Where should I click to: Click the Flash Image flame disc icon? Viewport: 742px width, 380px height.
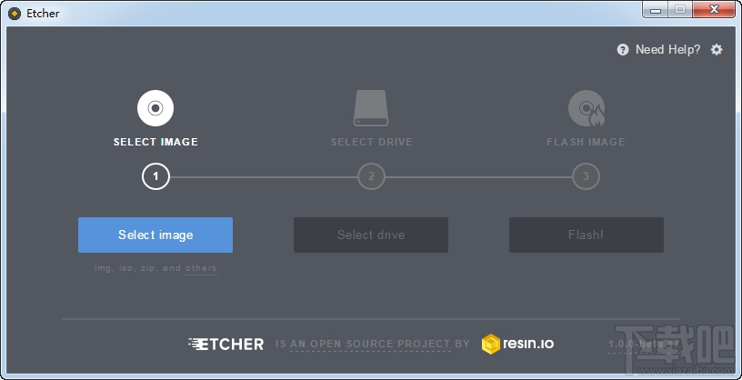[587, 108]
